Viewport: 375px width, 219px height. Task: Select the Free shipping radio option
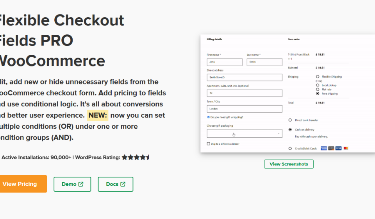pos(317,93)
